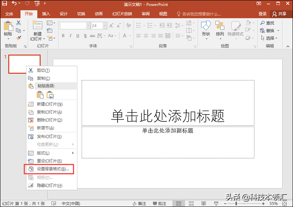The height and width of the screenshot is (207, 293).
Task: Click Increase Indent icon in paragraph group
Action: (169, 25)
